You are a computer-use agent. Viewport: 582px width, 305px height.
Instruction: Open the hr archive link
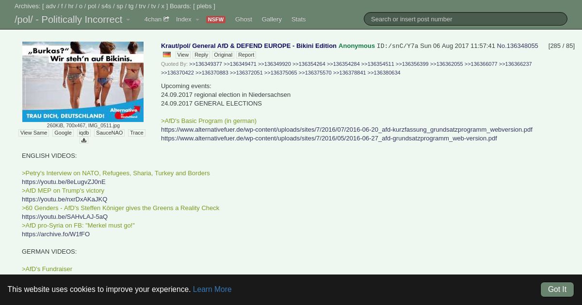pos(71,6)
